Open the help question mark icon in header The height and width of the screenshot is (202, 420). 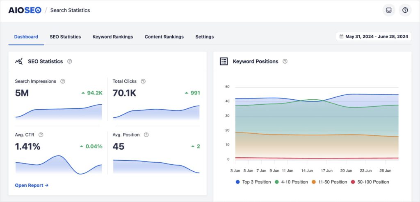pyautogui.click(x=405, y=10)
